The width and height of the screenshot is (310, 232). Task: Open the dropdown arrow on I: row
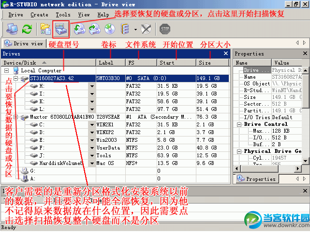pos(92,94)
